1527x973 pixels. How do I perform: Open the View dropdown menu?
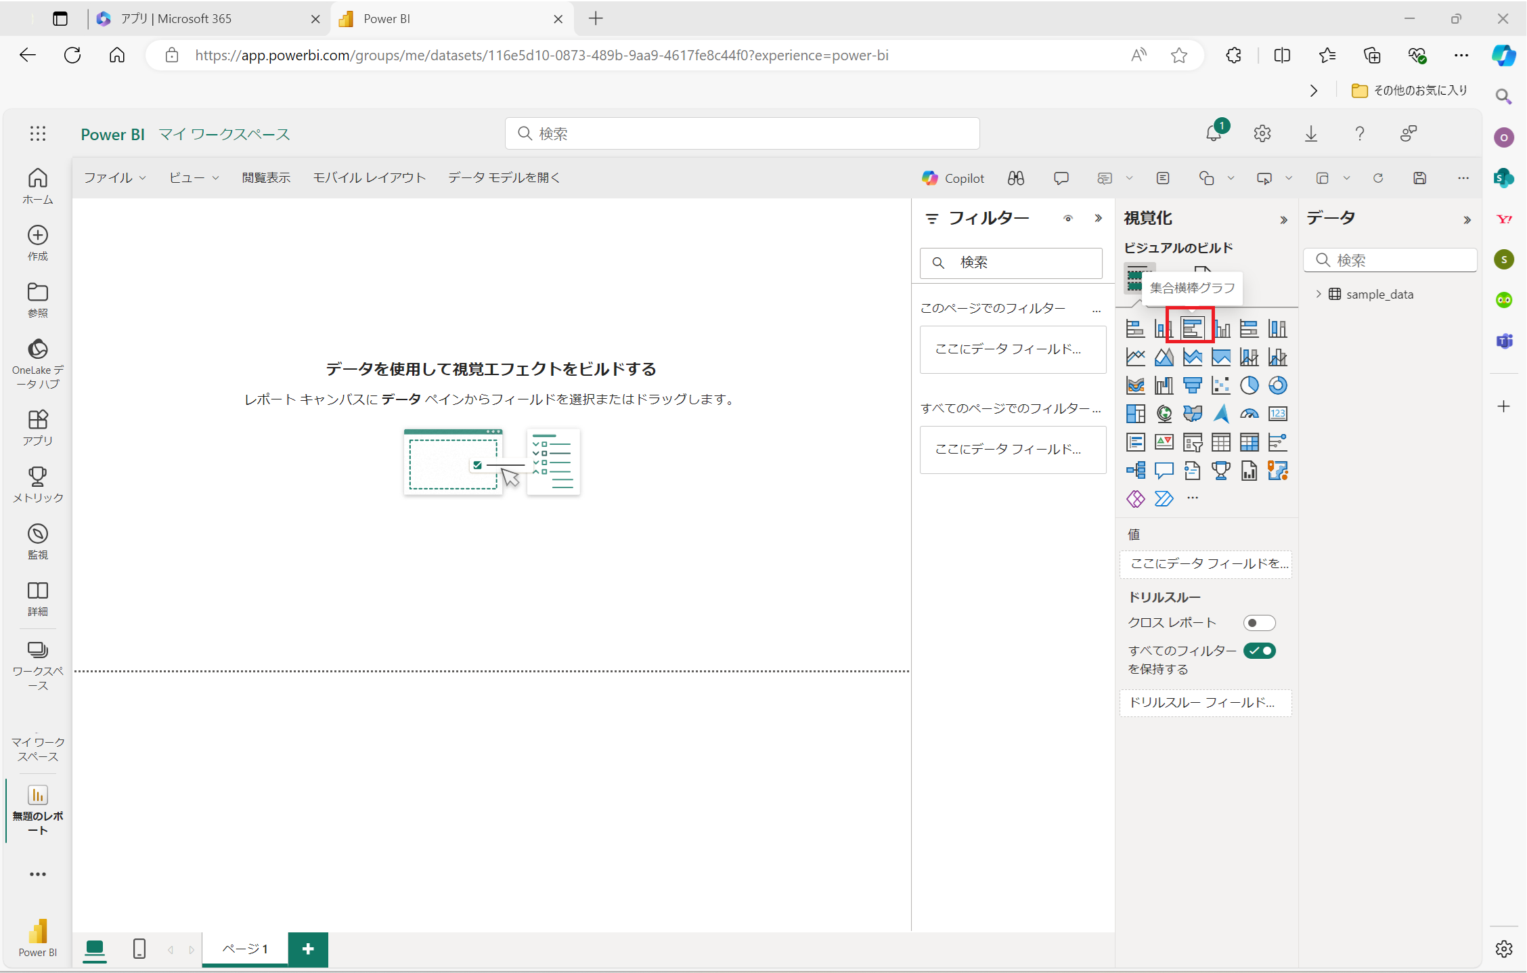[x=194, y=177]
